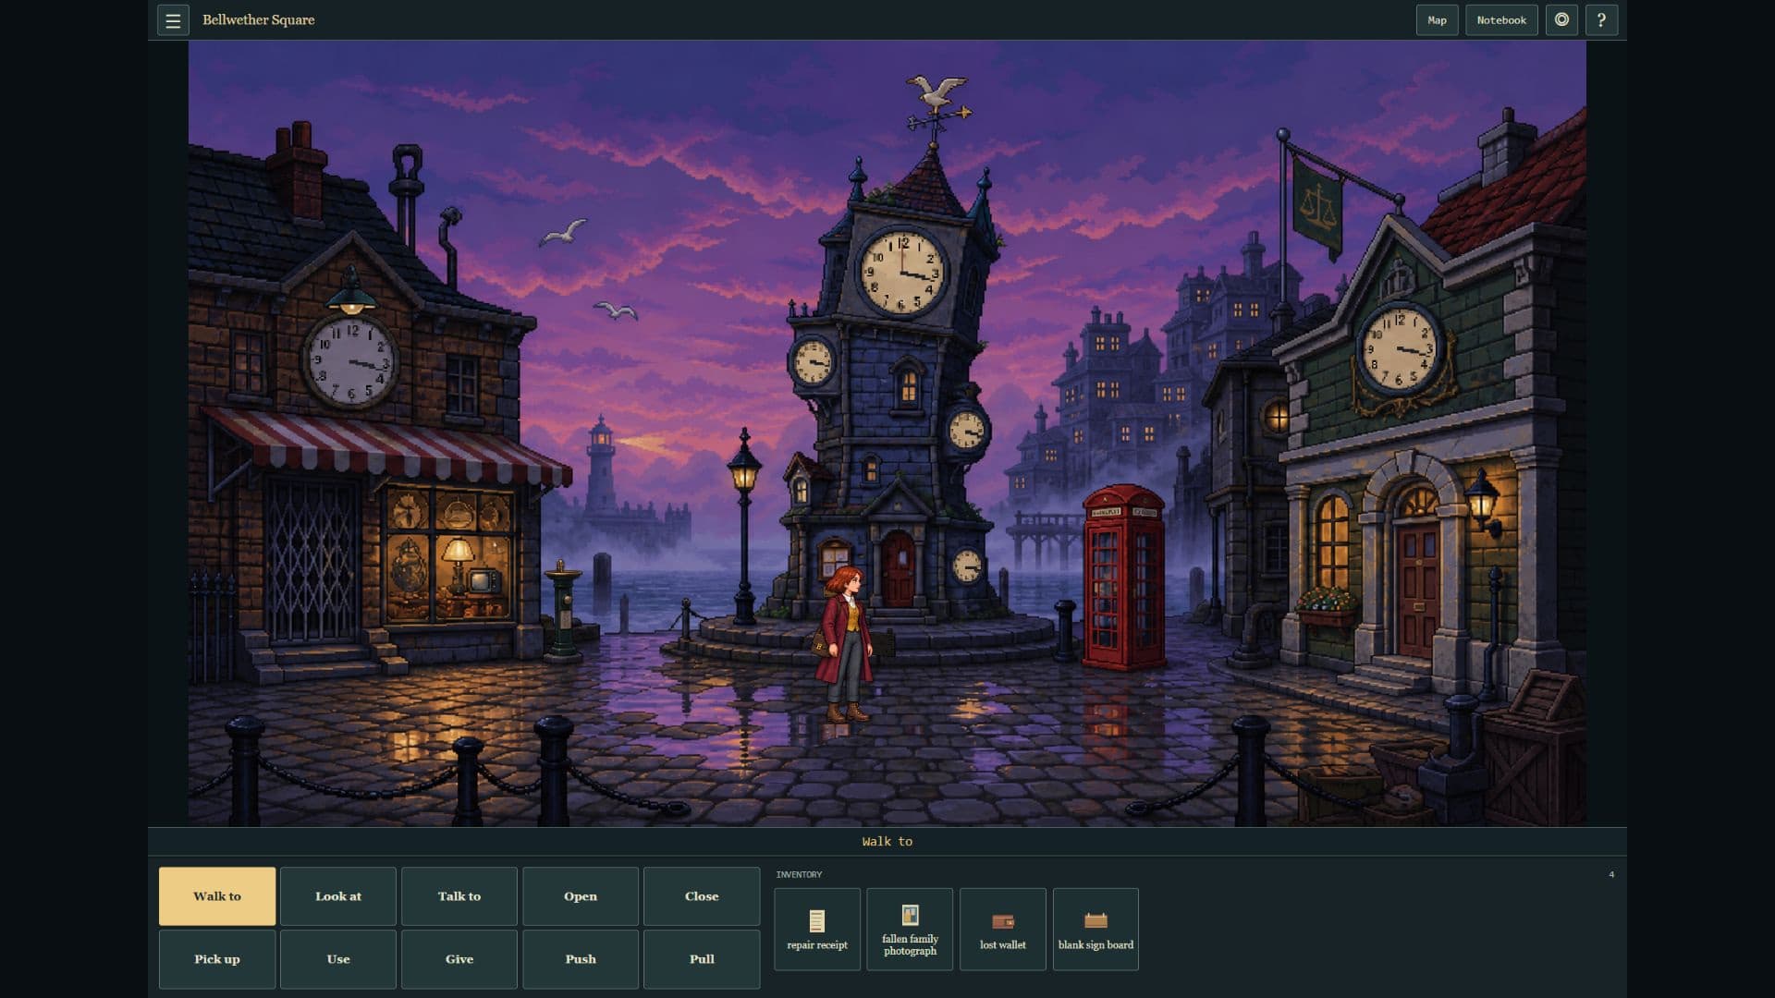The width and height of the screenshot is (1775, 998).
Task: Open help with the question mark icon
Action: point(1601,20)
